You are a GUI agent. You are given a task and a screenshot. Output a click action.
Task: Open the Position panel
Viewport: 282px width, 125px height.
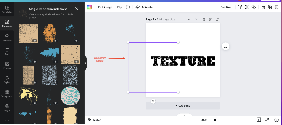coord(226,7)
